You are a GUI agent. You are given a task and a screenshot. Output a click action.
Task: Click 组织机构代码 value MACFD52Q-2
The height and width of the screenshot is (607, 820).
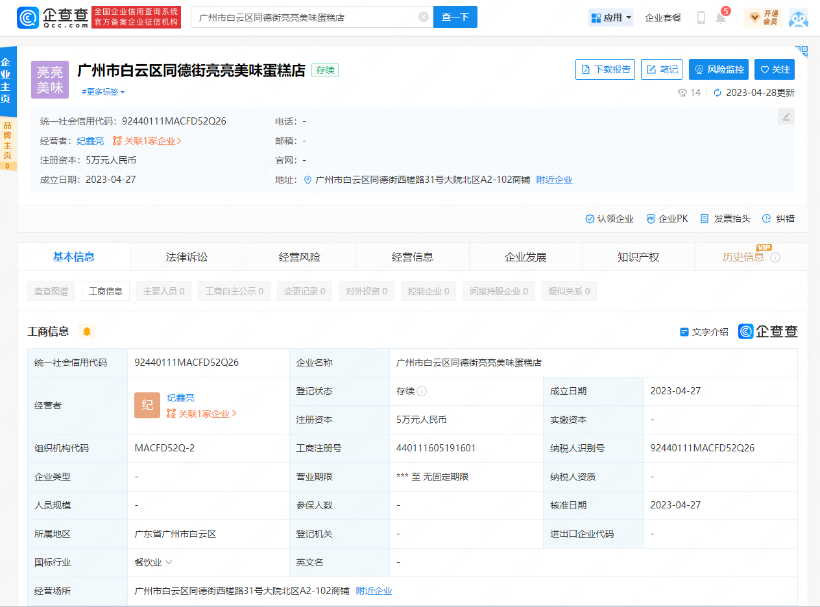point(165,448)
